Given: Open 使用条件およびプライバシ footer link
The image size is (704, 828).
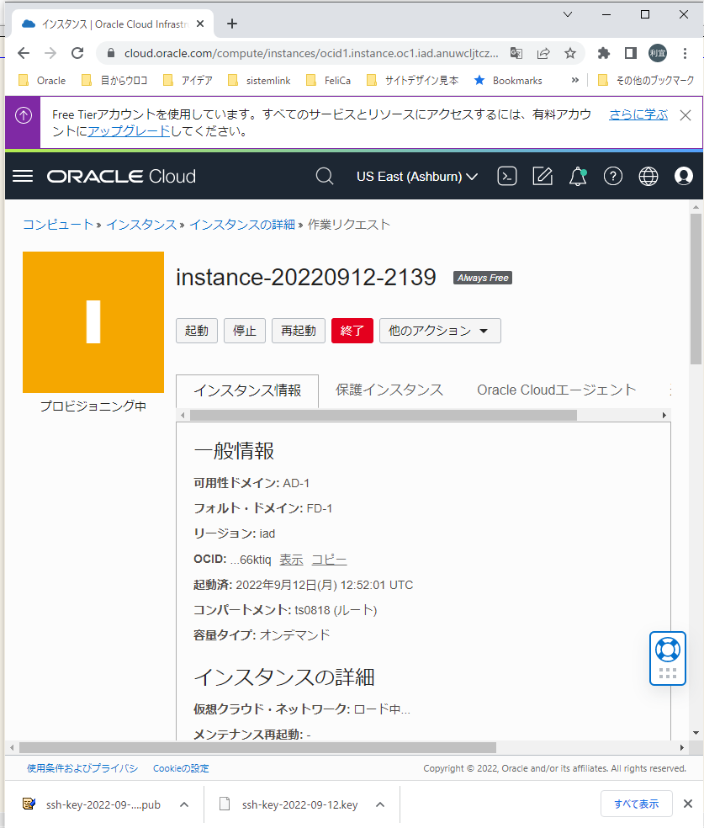Looking at the screenshot, I should pyautogui.click(x=82, y=768).
